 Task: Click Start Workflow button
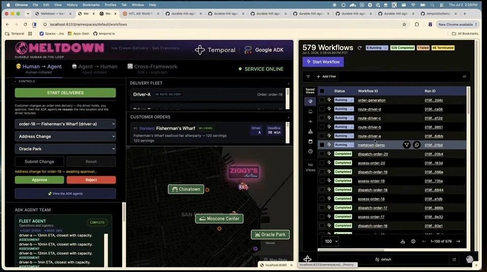(323, 62)
